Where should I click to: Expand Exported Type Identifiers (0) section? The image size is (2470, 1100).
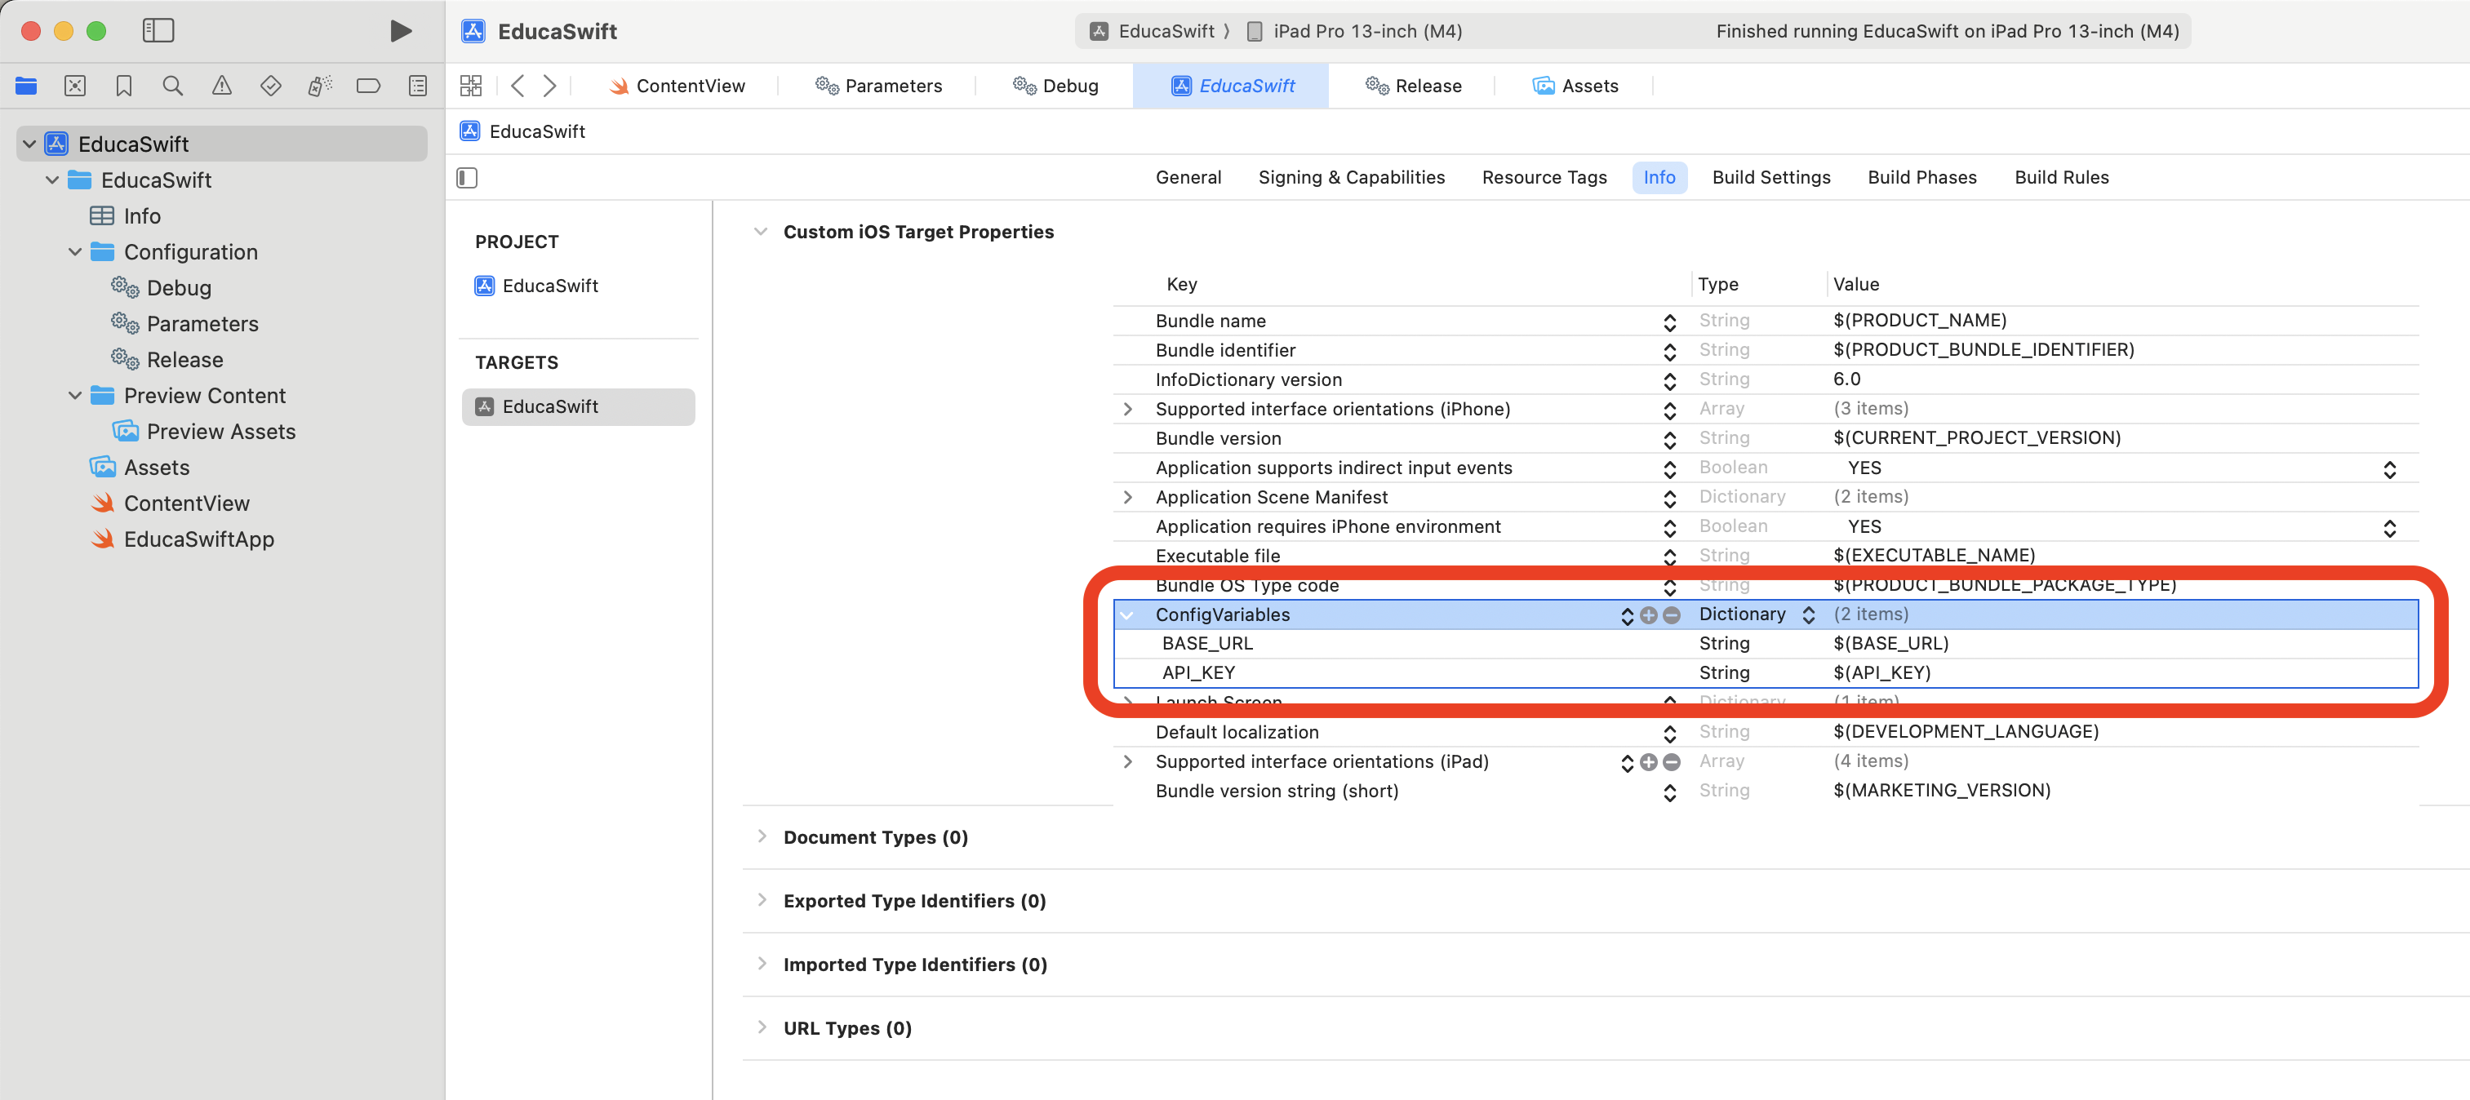click(x=762, y=900)
